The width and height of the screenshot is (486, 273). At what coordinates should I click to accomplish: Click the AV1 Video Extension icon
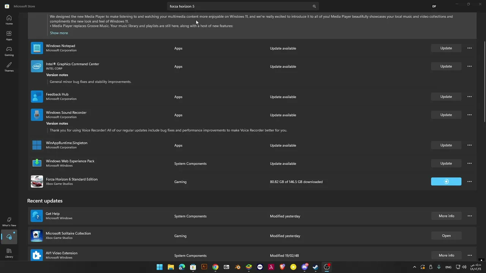coord(37,256)
